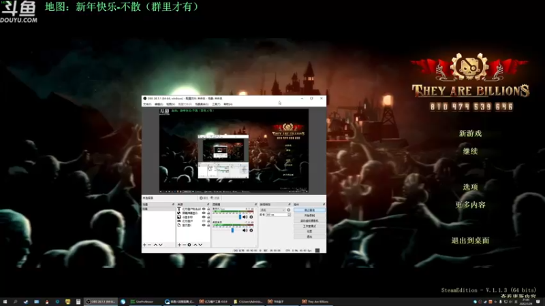Pop out the Audio Mixer (混音器) dock
The height and width of the screenshot is (306, 545).
tap(256, 205)
